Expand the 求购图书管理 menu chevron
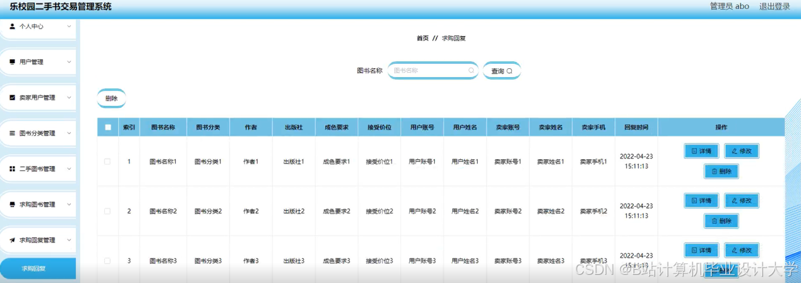 69,205
